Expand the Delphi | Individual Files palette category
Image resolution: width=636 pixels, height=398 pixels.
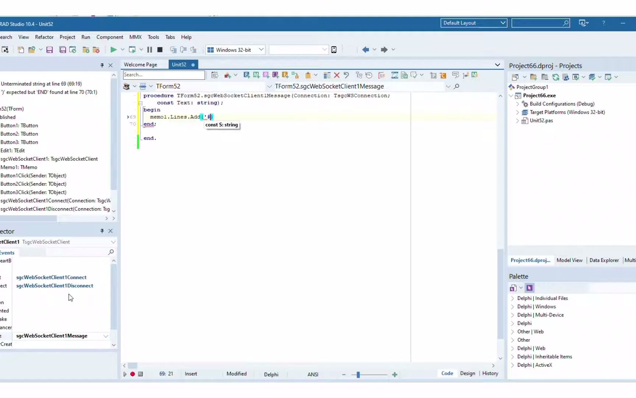[x=513, y=298]
